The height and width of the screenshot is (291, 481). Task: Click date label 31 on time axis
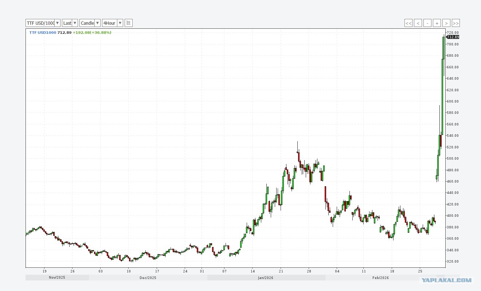(x=202, y=271)
